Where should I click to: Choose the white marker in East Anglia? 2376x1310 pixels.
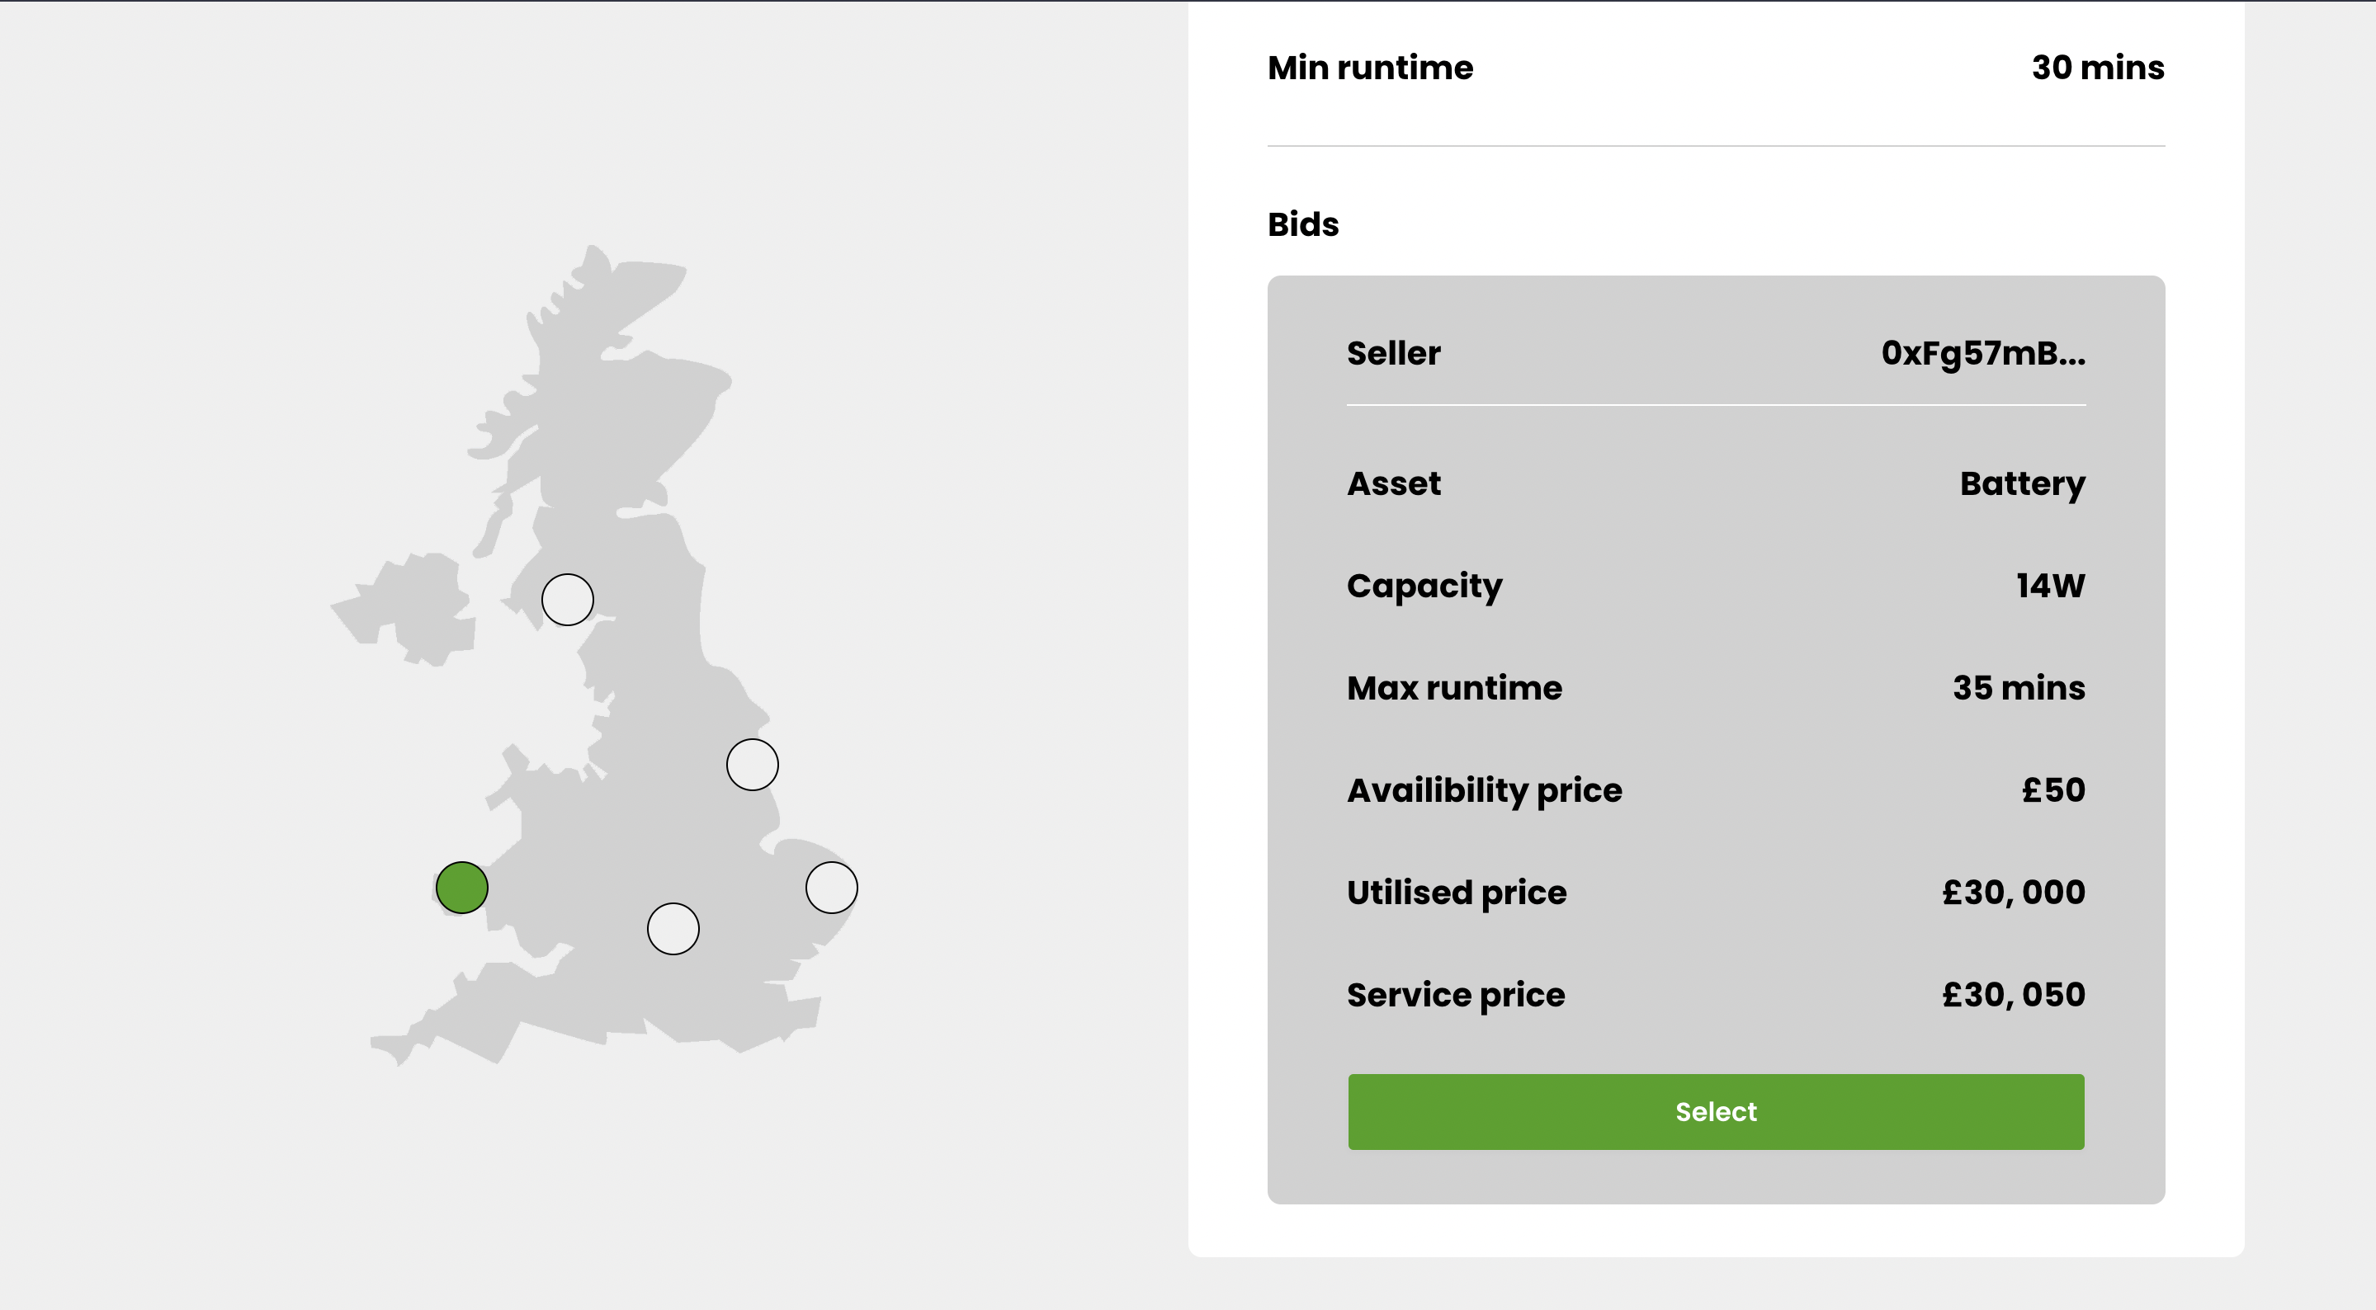pos(831,888)
